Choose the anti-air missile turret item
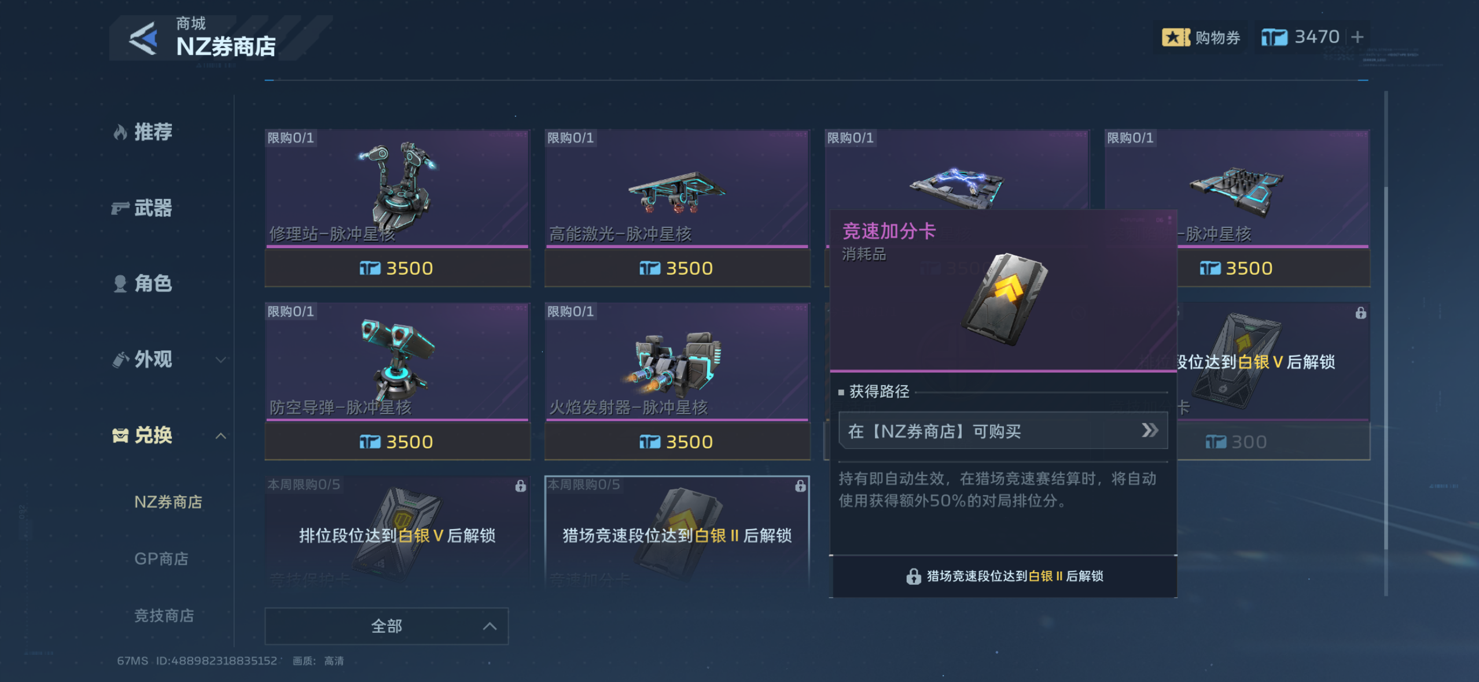 (x=397, y=362)
